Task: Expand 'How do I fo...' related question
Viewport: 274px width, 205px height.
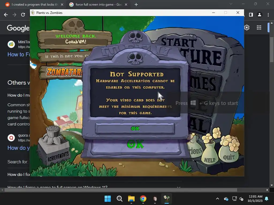Action: [18, 175]
